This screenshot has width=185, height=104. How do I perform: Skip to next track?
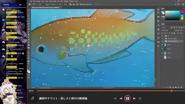[x=134, y=98]
